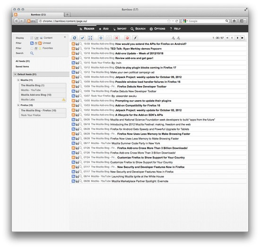Screen dimensions: 260x248
Task: Click the reload icon in the URL bar
Action: 177,21
